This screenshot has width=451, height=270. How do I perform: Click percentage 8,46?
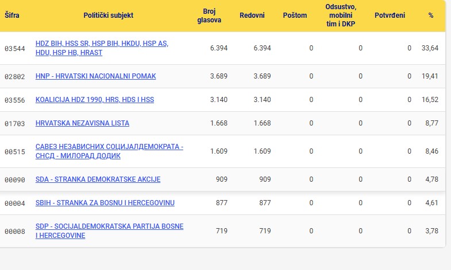[x=431, y=151]
